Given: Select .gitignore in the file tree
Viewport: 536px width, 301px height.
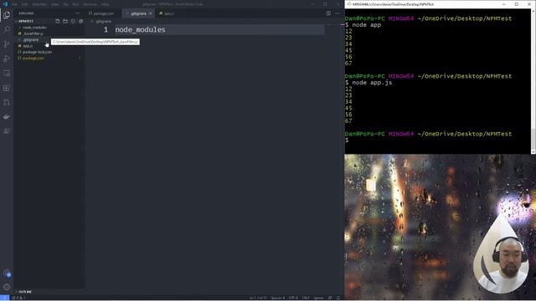Looking at the screenshot, I should (31, 39).
